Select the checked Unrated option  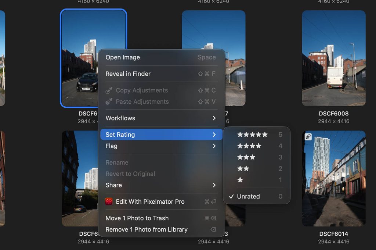point(257,196)
